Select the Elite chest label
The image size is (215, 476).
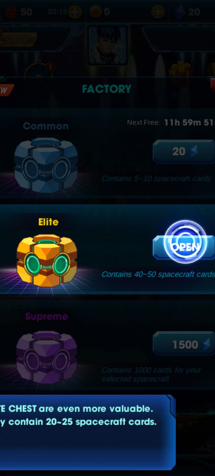[x=48, y=222]
